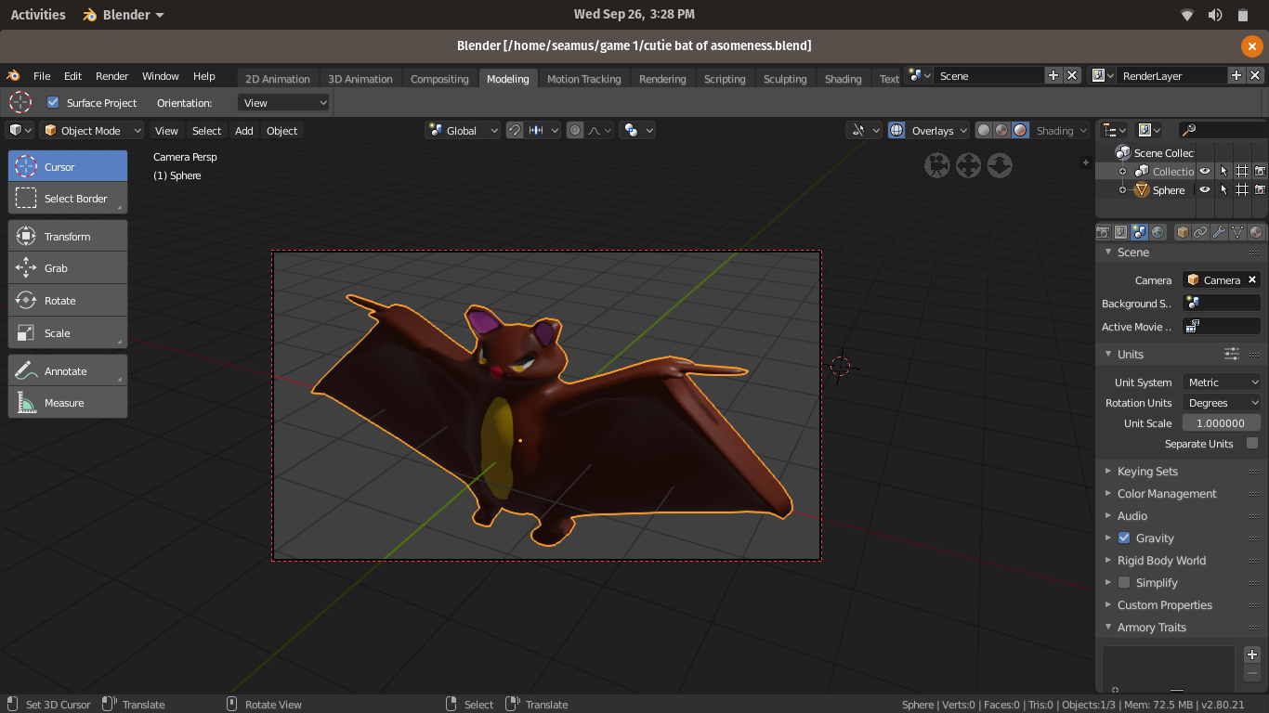The width and height of the screenshot is (1269, 713).
Task: Pick the Scale tool
Action: (x=68, y=333)
